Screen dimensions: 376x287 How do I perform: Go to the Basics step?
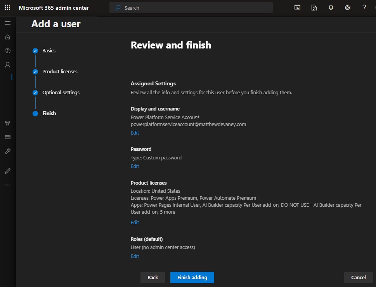pos(49,50)
